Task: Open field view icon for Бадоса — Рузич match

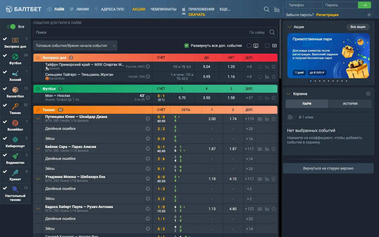Action: tap(260, 209)
